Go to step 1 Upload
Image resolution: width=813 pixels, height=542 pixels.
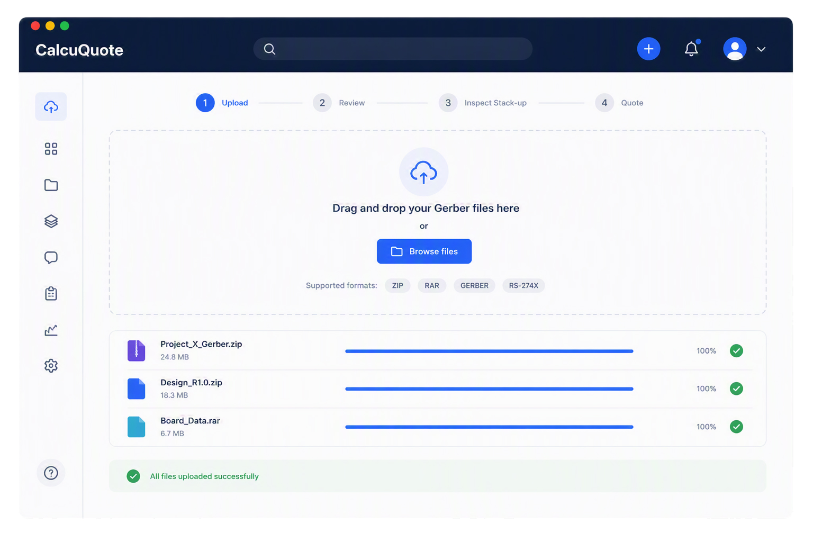point(222,103)
